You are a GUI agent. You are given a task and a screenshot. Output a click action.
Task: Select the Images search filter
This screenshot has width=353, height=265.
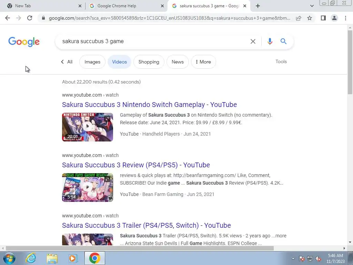92,62
